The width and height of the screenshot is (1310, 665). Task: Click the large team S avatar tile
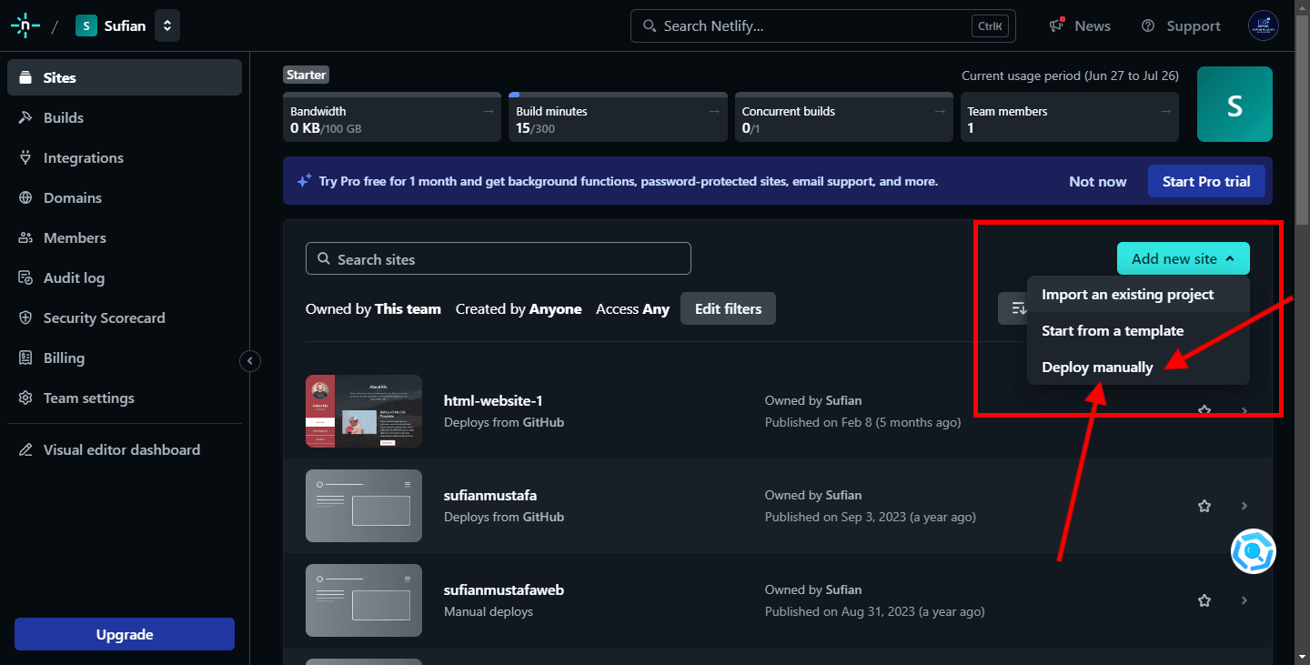(1234, 105)
